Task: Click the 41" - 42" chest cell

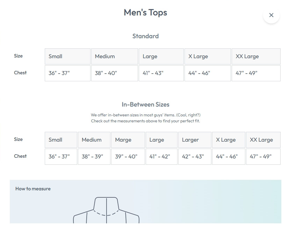Action: pos(161,157)
